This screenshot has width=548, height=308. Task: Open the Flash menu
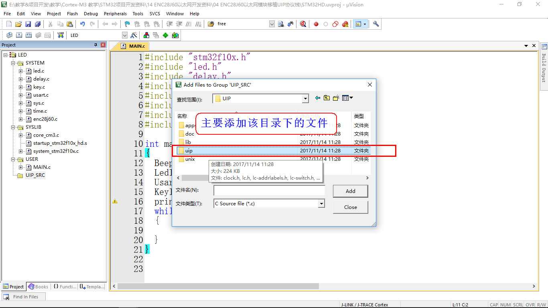72,14
